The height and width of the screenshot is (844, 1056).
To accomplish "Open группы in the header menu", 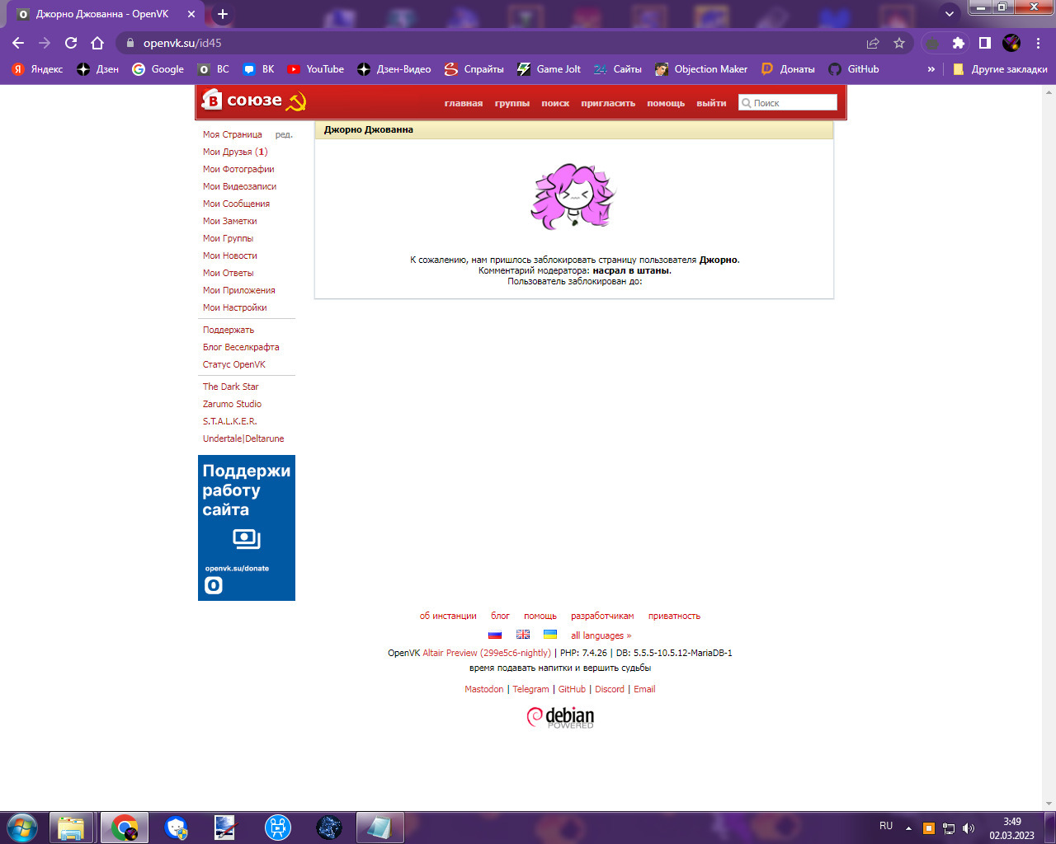I will click(x=512, y=103).
